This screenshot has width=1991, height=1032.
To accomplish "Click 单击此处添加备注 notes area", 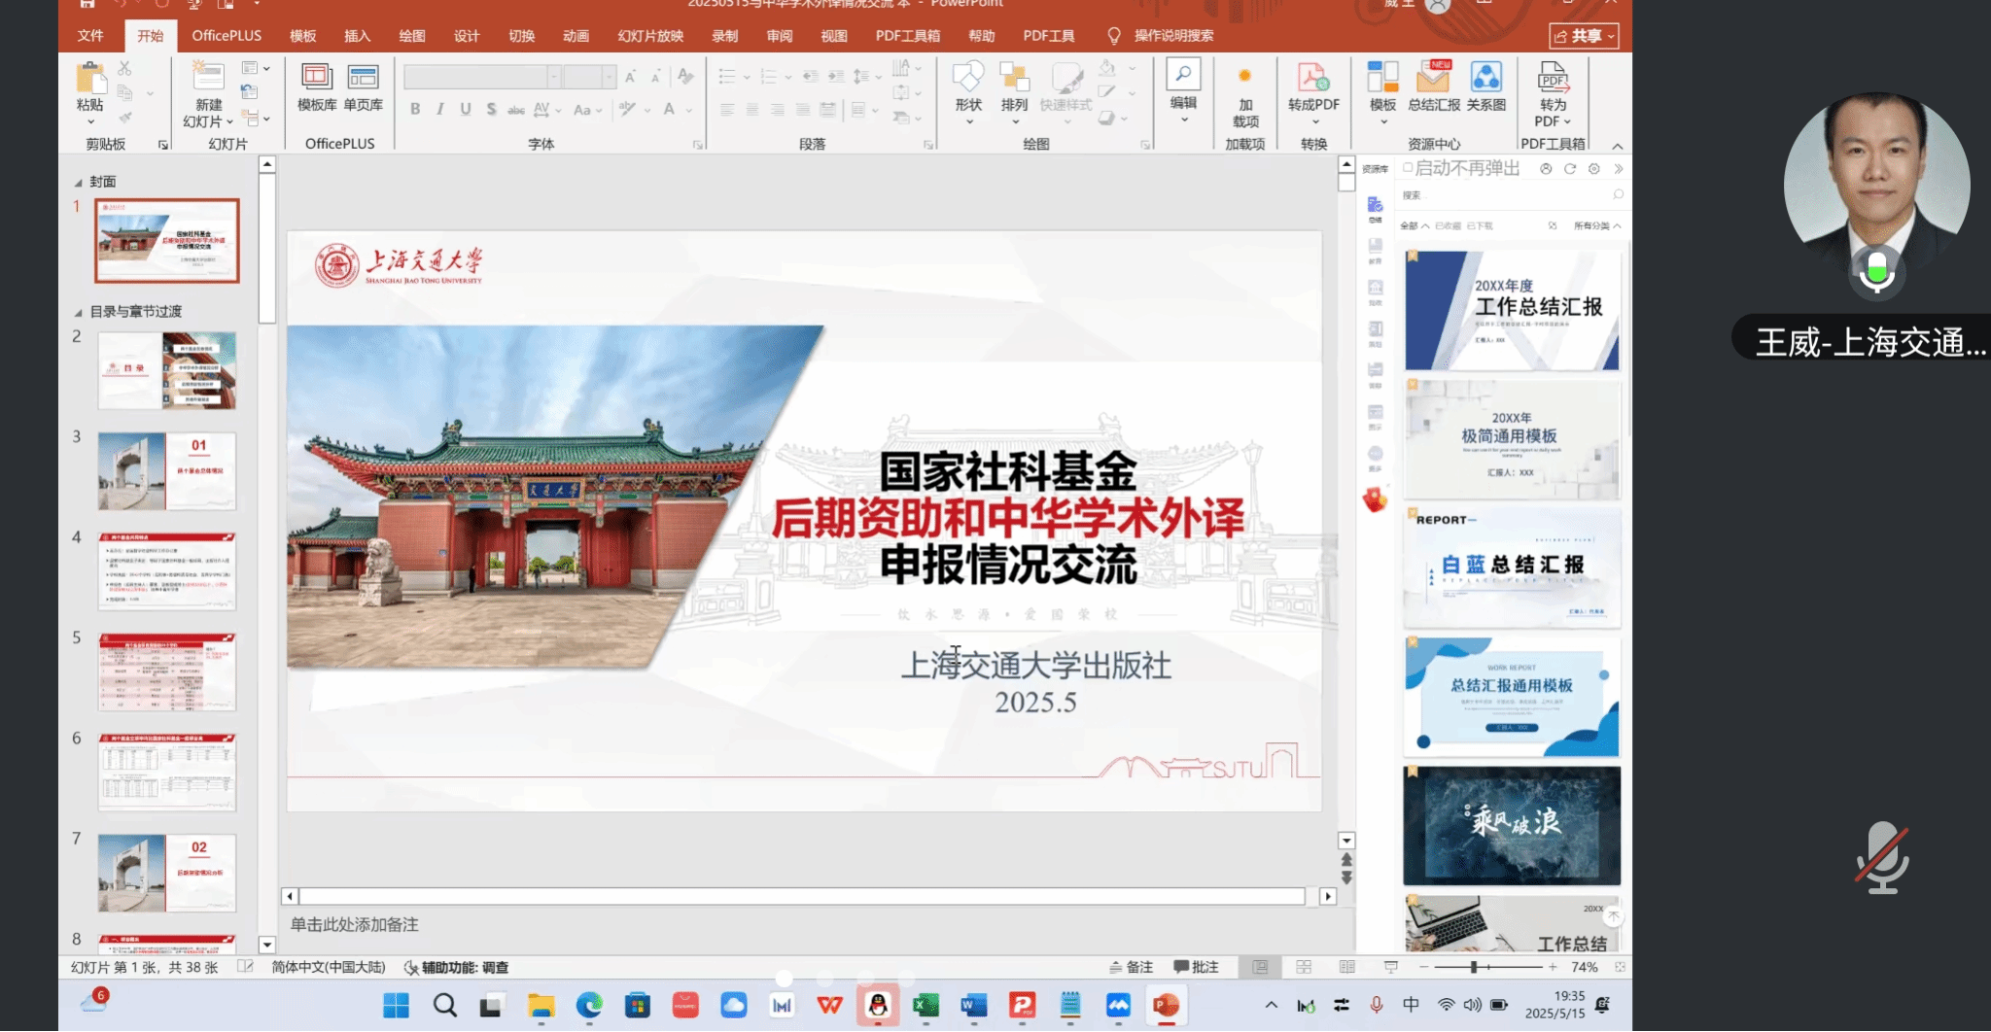I will [x=355, y=924].
